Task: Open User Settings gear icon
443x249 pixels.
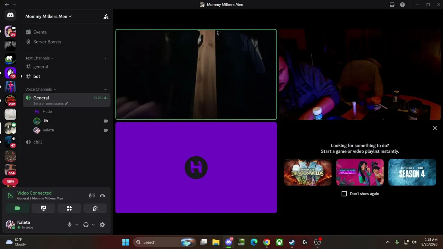Action: tap(102, 225)
